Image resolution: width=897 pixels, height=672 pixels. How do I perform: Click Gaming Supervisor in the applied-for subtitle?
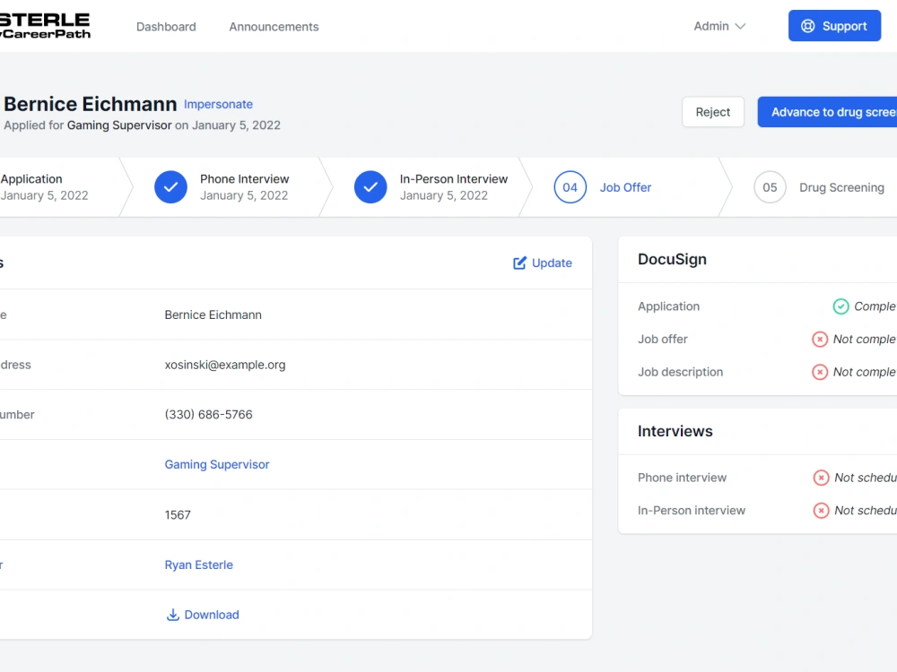point(119,125)
